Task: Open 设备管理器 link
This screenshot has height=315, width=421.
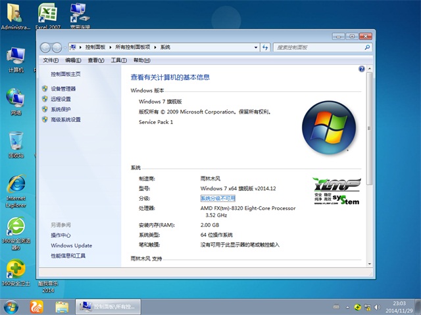Action: coord(63,89)
